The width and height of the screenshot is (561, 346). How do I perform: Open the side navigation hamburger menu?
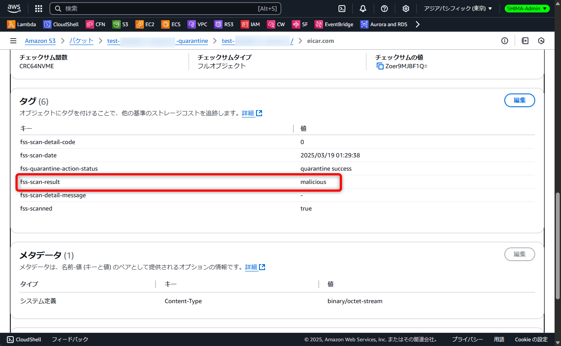[x=13, y=41]
